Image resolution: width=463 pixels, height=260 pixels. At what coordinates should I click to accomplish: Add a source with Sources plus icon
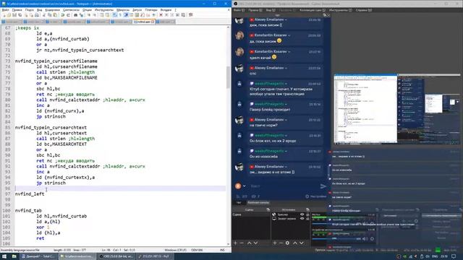[275, 243]
